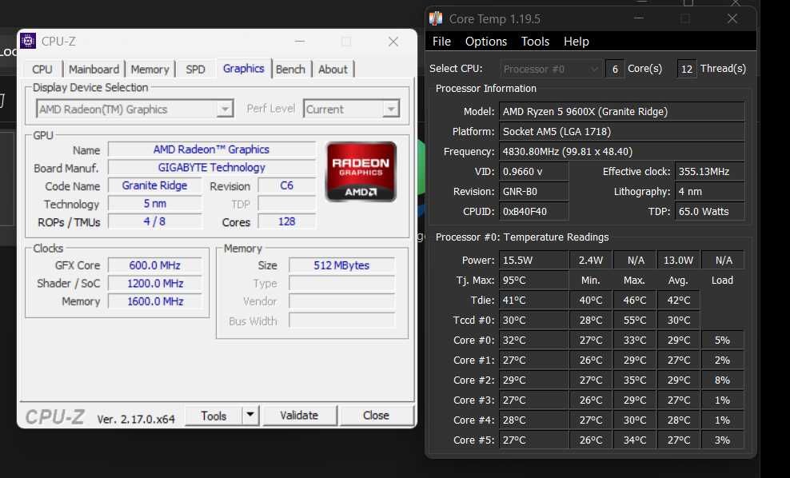Click the Frequency 4830.80MHz field
The height and width of the screenshot is (478, 790).
point(622,152)
